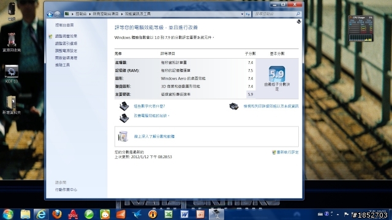Viewport: 392px width, 220px height.
Task: Expand the arrow before 控制台 in the breadcrumb
Action: click(72, 14)
